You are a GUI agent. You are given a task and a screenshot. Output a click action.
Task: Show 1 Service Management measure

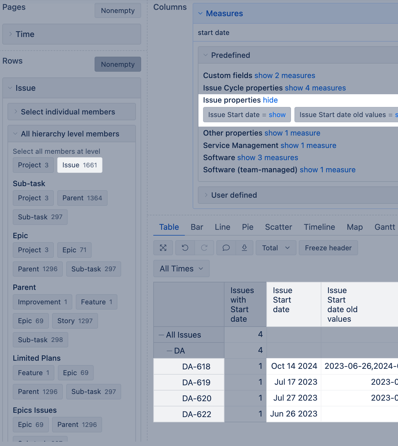(x=308, y=145)
